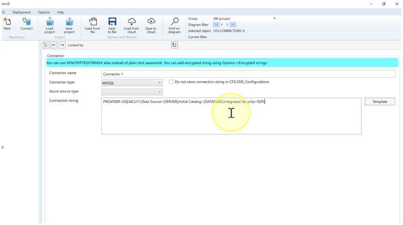
Task: Click the 'Azure source type' label
Action: [x=64, y=91]
